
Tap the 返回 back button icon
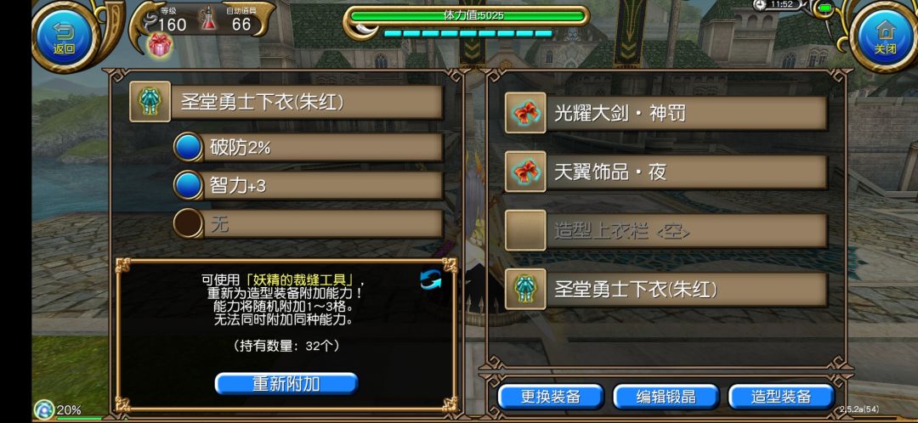[64, 37]
